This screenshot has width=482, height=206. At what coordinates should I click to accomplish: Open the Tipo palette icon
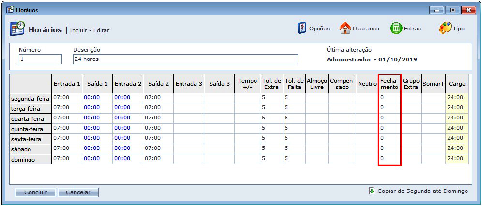[445, 28]
